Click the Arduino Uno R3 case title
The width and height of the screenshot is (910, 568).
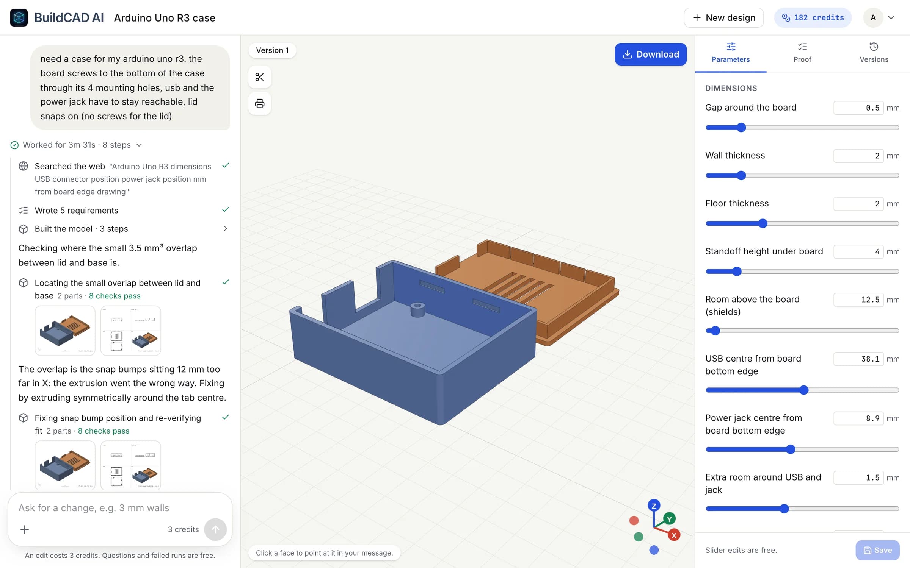165,18
